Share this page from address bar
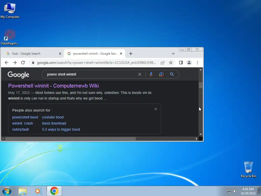Viewport: 261px width, 196px height. (x=163, y=63)
